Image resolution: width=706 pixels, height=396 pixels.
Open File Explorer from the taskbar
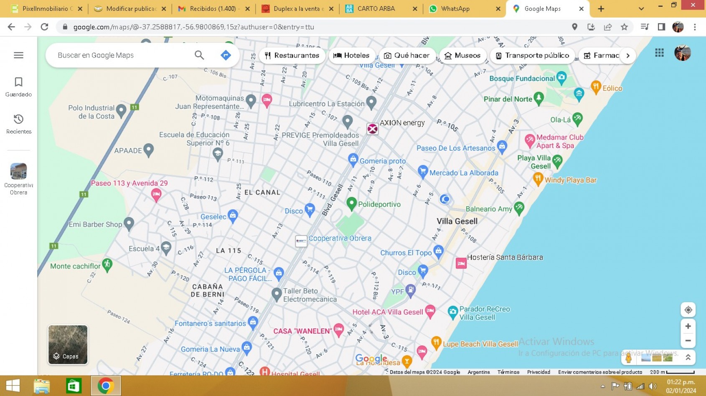coord(42,386)
